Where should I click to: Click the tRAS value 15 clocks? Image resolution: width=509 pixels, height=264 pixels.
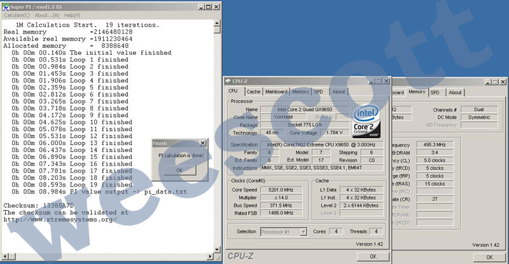435,184
